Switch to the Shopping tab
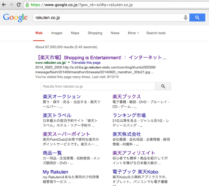This screenshot has height=186, width=209. point(95,33)
